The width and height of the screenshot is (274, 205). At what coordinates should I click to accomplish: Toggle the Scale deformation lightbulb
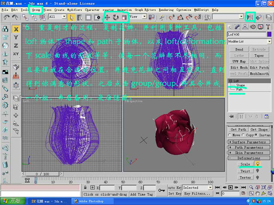tap(258, 164)
